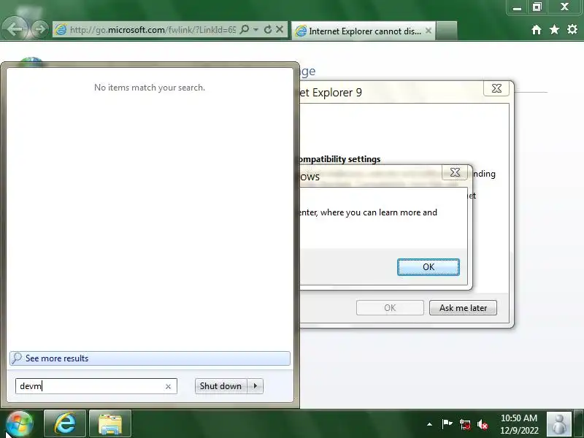
Task: Open the Tools gear icon
Action: [572, 29]
